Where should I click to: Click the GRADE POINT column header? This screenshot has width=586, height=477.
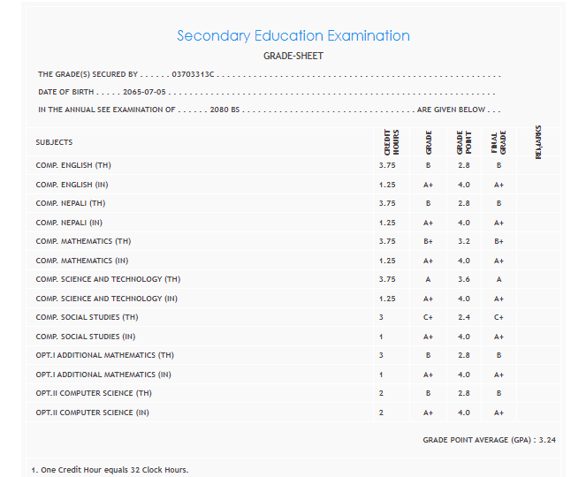[x=463, y=142]
